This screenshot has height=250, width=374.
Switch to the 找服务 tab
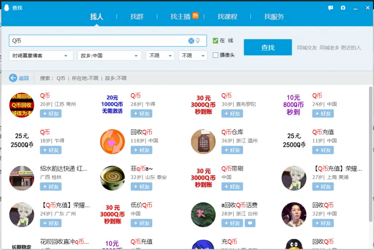[x=274, y=16]
